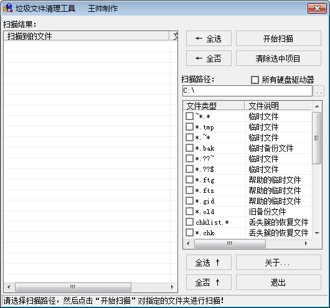The height and width of the screenshot is (308, 330).
Task: Click the ← 全选 button
Action: (x=209, y=39)
